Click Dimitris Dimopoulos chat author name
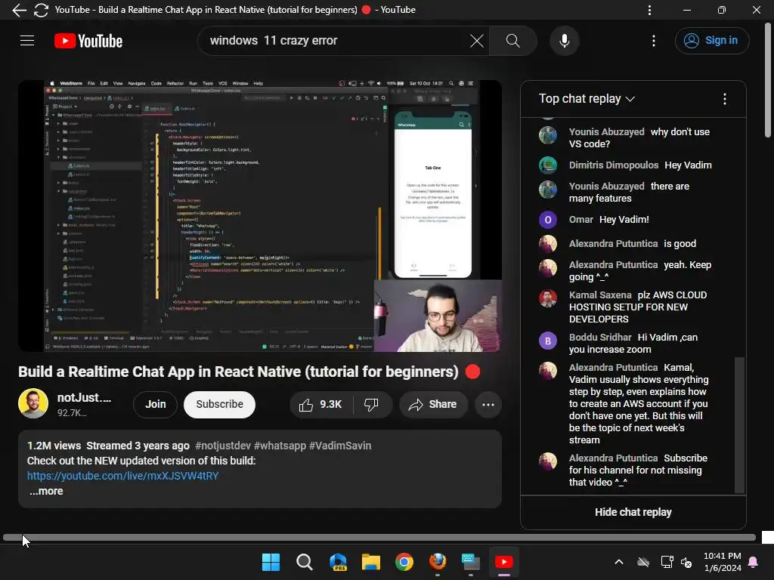Viewport: 774px width, 580px height. [614, 165]
